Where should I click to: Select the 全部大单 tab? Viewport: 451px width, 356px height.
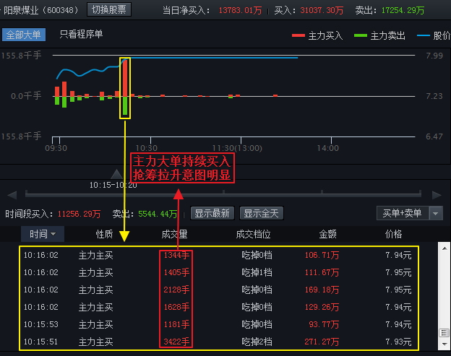click(x=24, y=35)
